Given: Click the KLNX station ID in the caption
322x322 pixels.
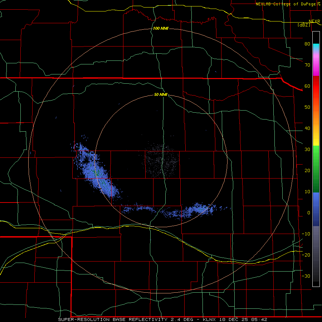Looking at the screenshot, I should [210, 319].
